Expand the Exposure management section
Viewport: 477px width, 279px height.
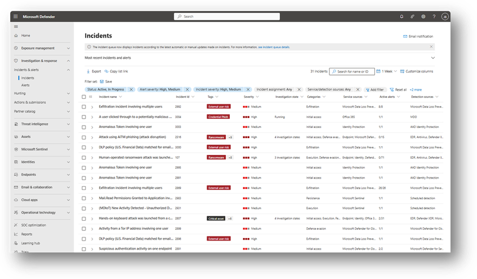[69, 48]
